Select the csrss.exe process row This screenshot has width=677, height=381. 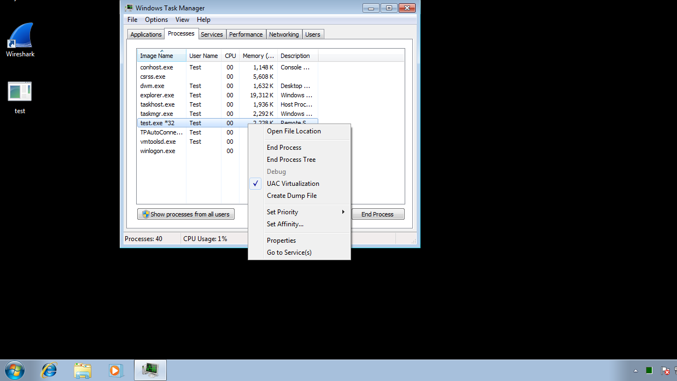[x=227, y=77]
